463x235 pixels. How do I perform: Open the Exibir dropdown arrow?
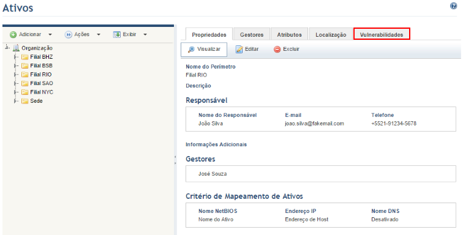pos(145,35)
